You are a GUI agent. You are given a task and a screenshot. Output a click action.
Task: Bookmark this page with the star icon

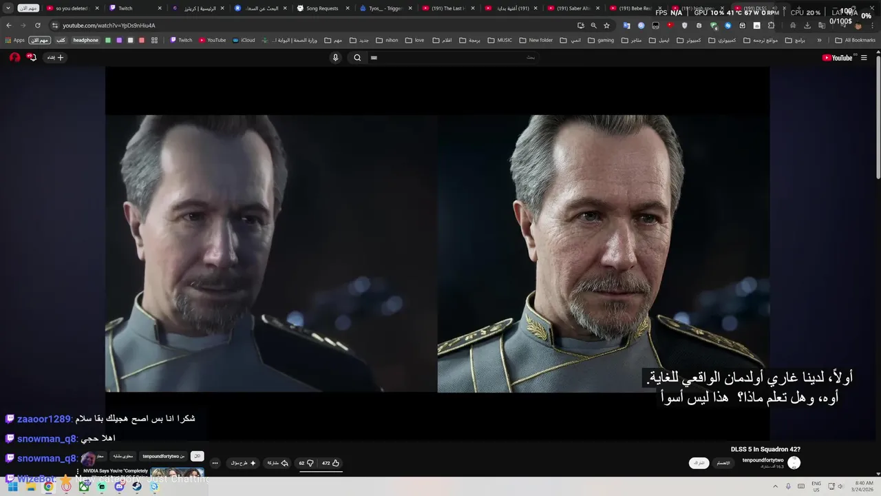[606, 25]
